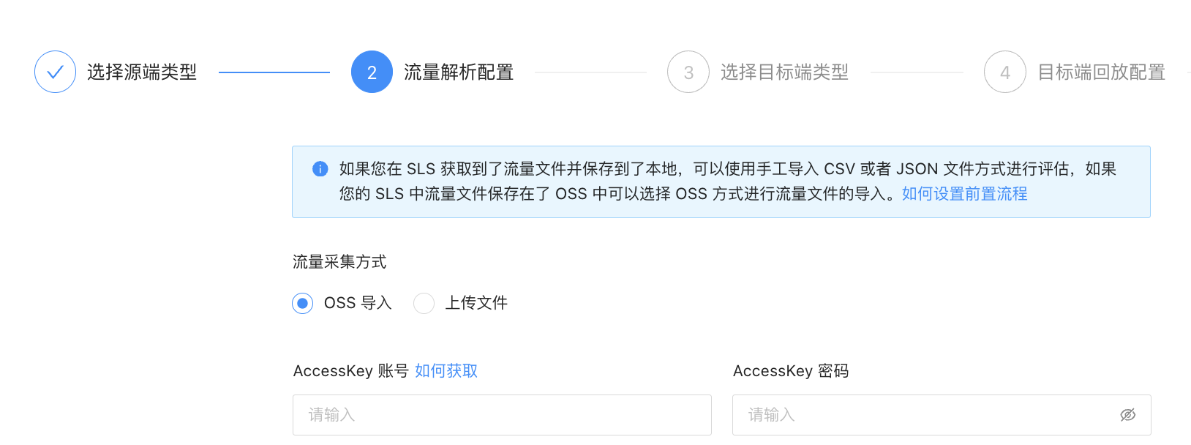Click the blue info notice banner text
Screen dimensions: 1191x445
(x=727, y=182)
